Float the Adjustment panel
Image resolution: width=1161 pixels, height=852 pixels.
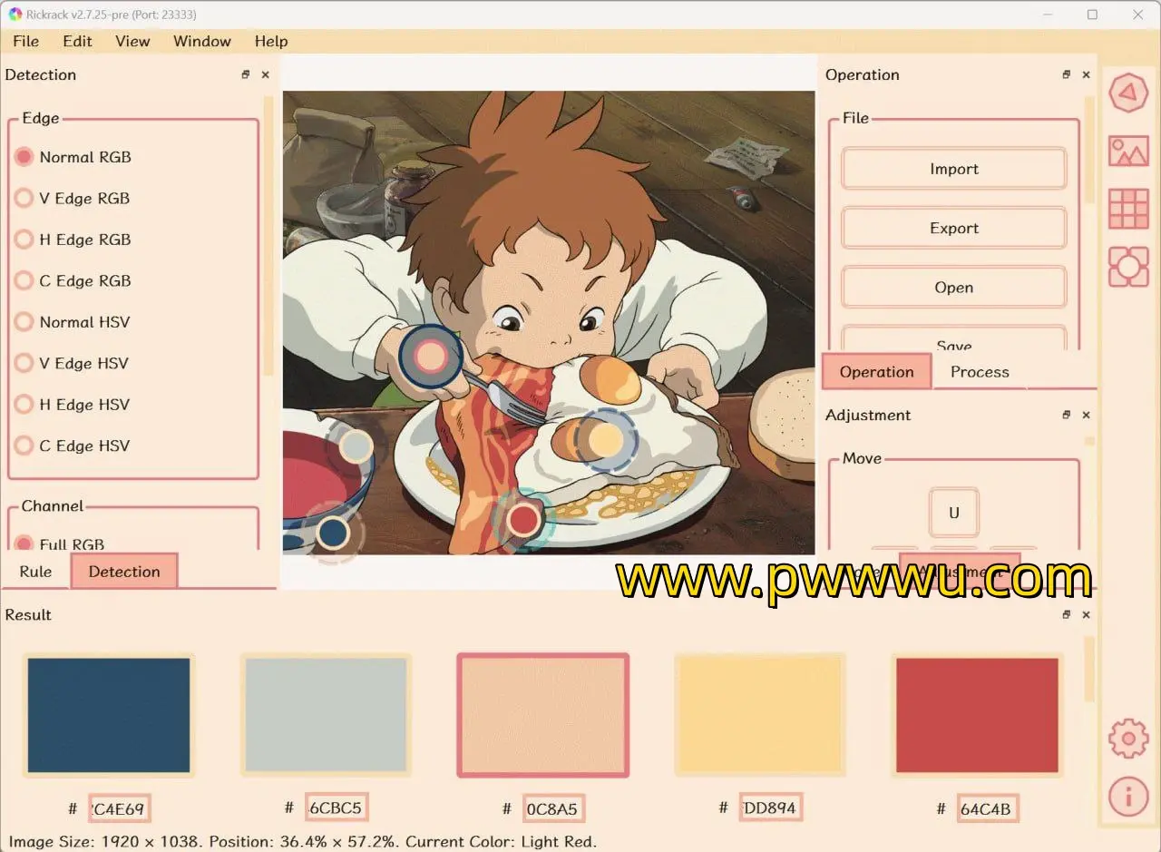(1067, 416)
